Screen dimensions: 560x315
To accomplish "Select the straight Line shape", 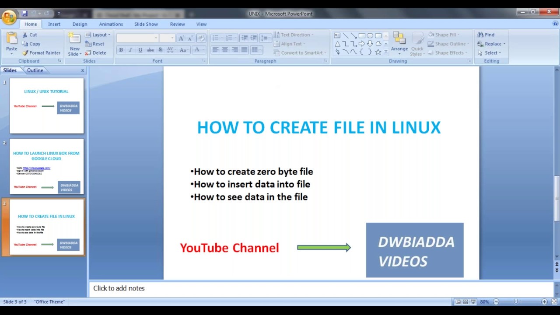I will (x=345, y=35).
